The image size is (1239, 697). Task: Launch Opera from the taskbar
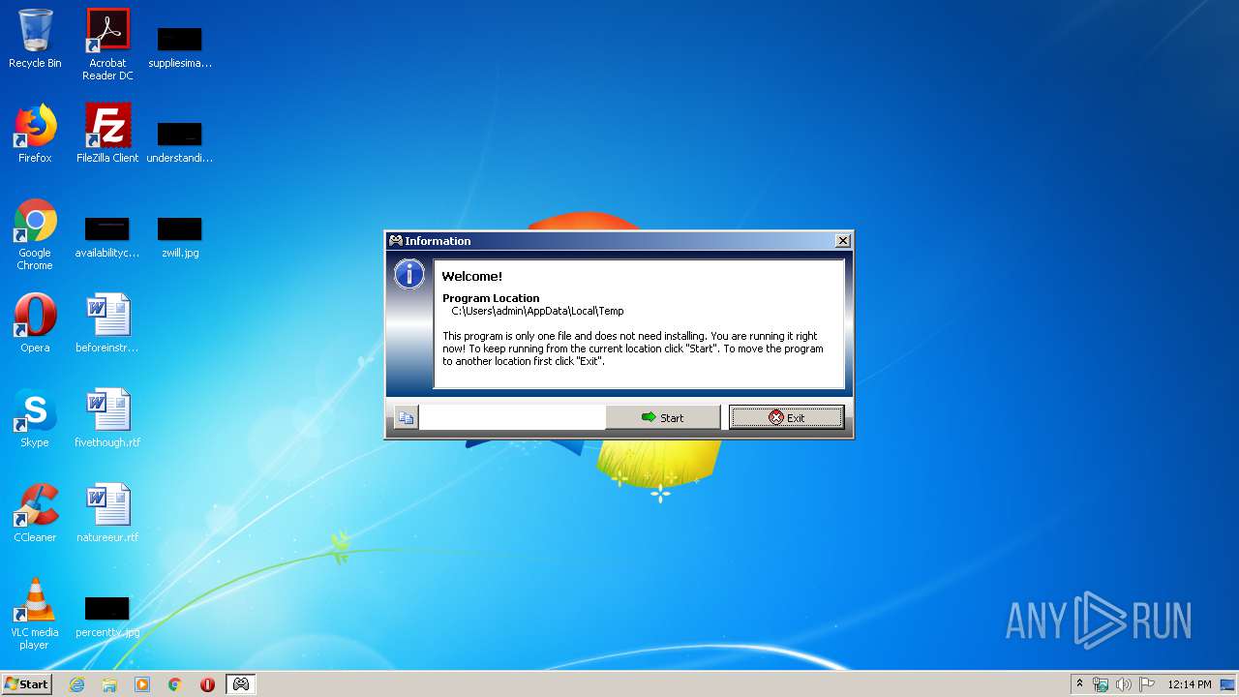207,684
